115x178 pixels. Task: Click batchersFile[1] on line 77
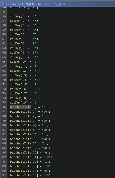point(23,112)
